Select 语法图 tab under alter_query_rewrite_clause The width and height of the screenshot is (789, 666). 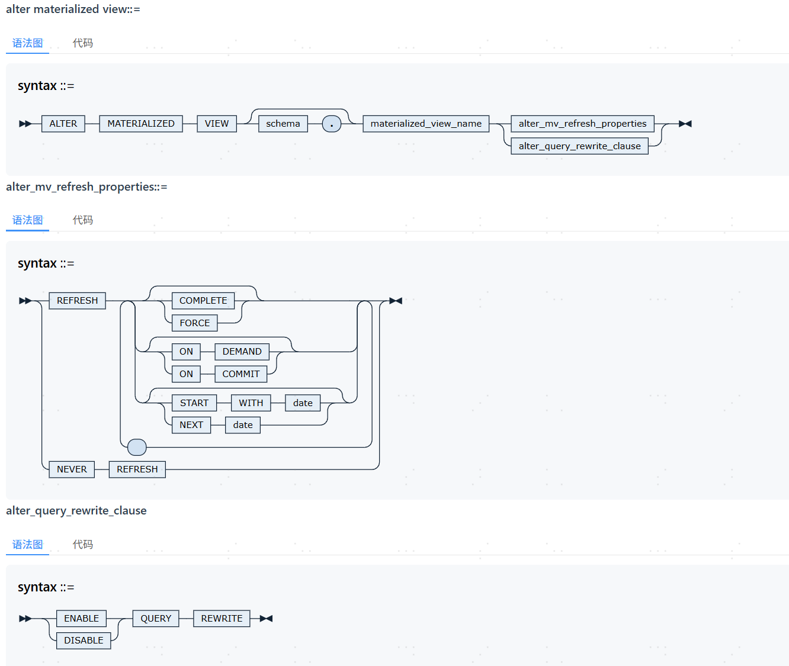click(x=28, y=545)
